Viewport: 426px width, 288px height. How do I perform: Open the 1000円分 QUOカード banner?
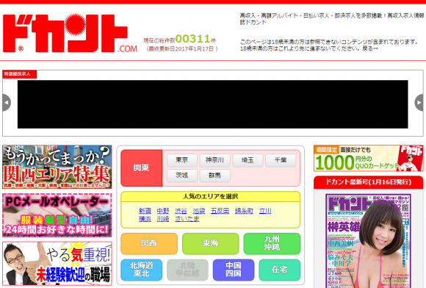[x=369, y=158]
